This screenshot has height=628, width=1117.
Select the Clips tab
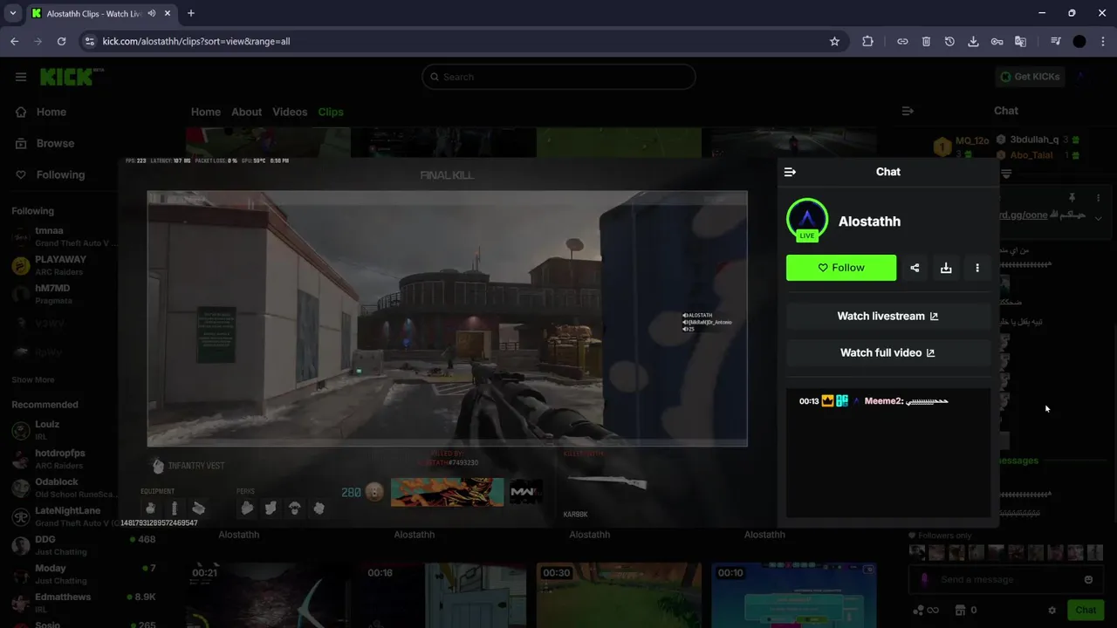(331, 112)
